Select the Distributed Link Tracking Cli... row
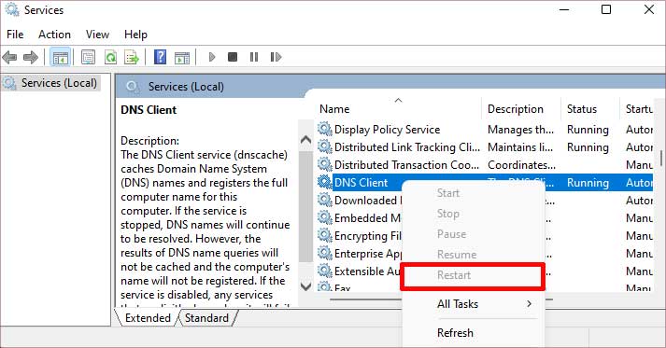666x348 pixels. click(407, 147)
